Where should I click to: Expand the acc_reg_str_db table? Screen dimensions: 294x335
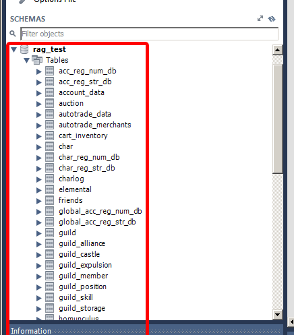[x=39, y=82]
